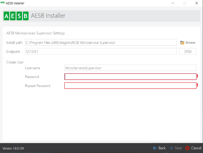Click the red Cancel circle icon

pyautogui.click(x=187, y=148)
